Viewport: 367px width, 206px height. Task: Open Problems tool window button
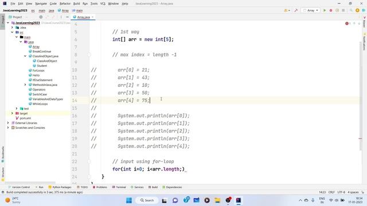point(100,187)
